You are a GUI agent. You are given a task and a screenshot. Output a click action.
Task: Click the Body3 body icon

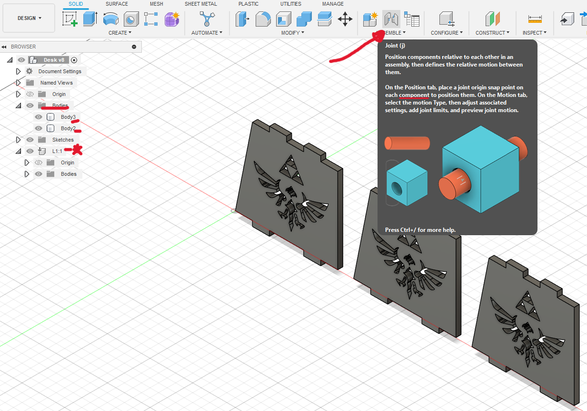click(50, 117)
